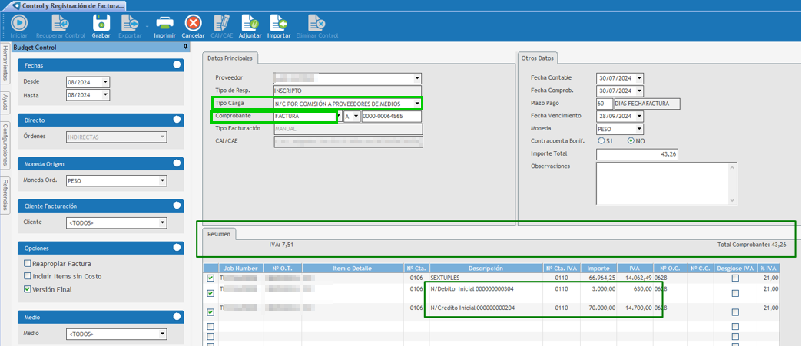
Task: Select the Resumen tab
Action: (218, 235)
